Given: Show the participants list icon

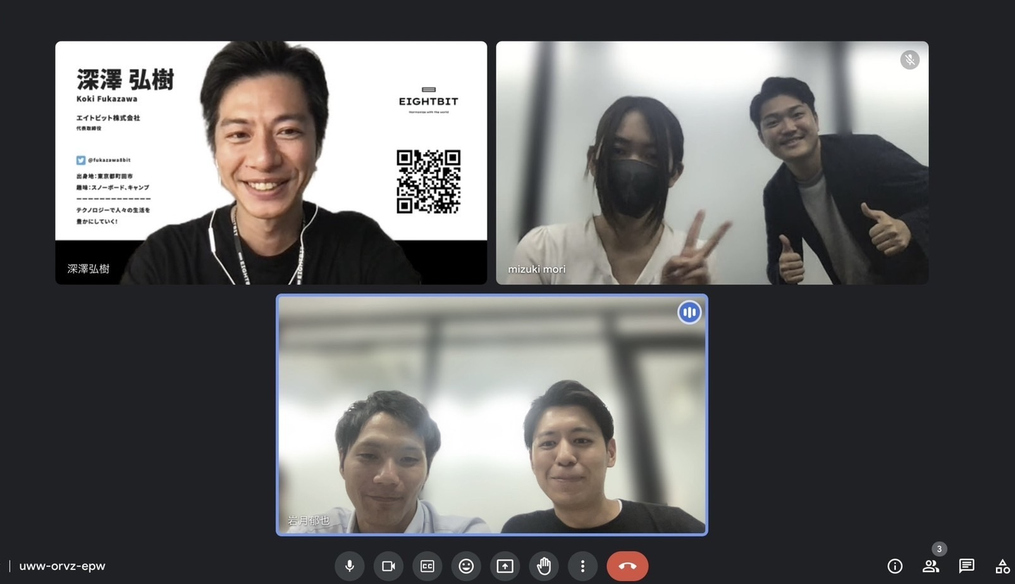Looking at the screenshot, I should pyautogui.click(x=930, y=566).
